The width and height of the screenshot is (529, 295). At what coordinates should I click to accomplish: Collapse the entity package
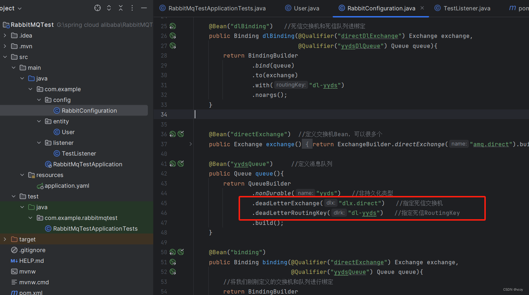coord(39,121)
